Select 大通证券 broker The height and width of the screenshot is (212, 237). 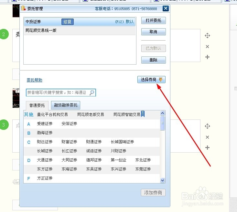click(x=45, y=160)
